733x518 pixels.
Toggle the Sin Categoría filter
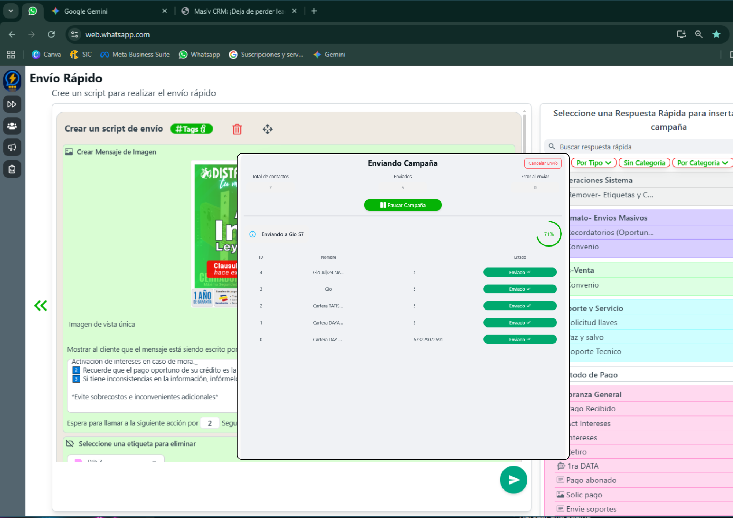pyautogui.click(x=644, y=163)
